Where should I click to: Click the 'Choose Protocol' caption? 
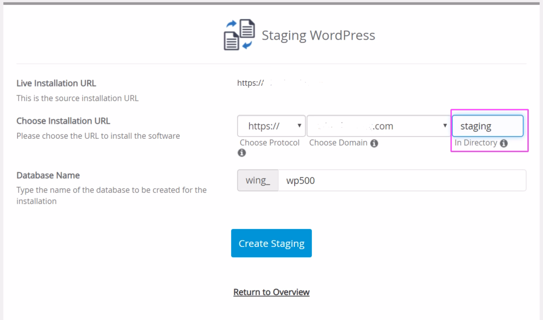269,143
